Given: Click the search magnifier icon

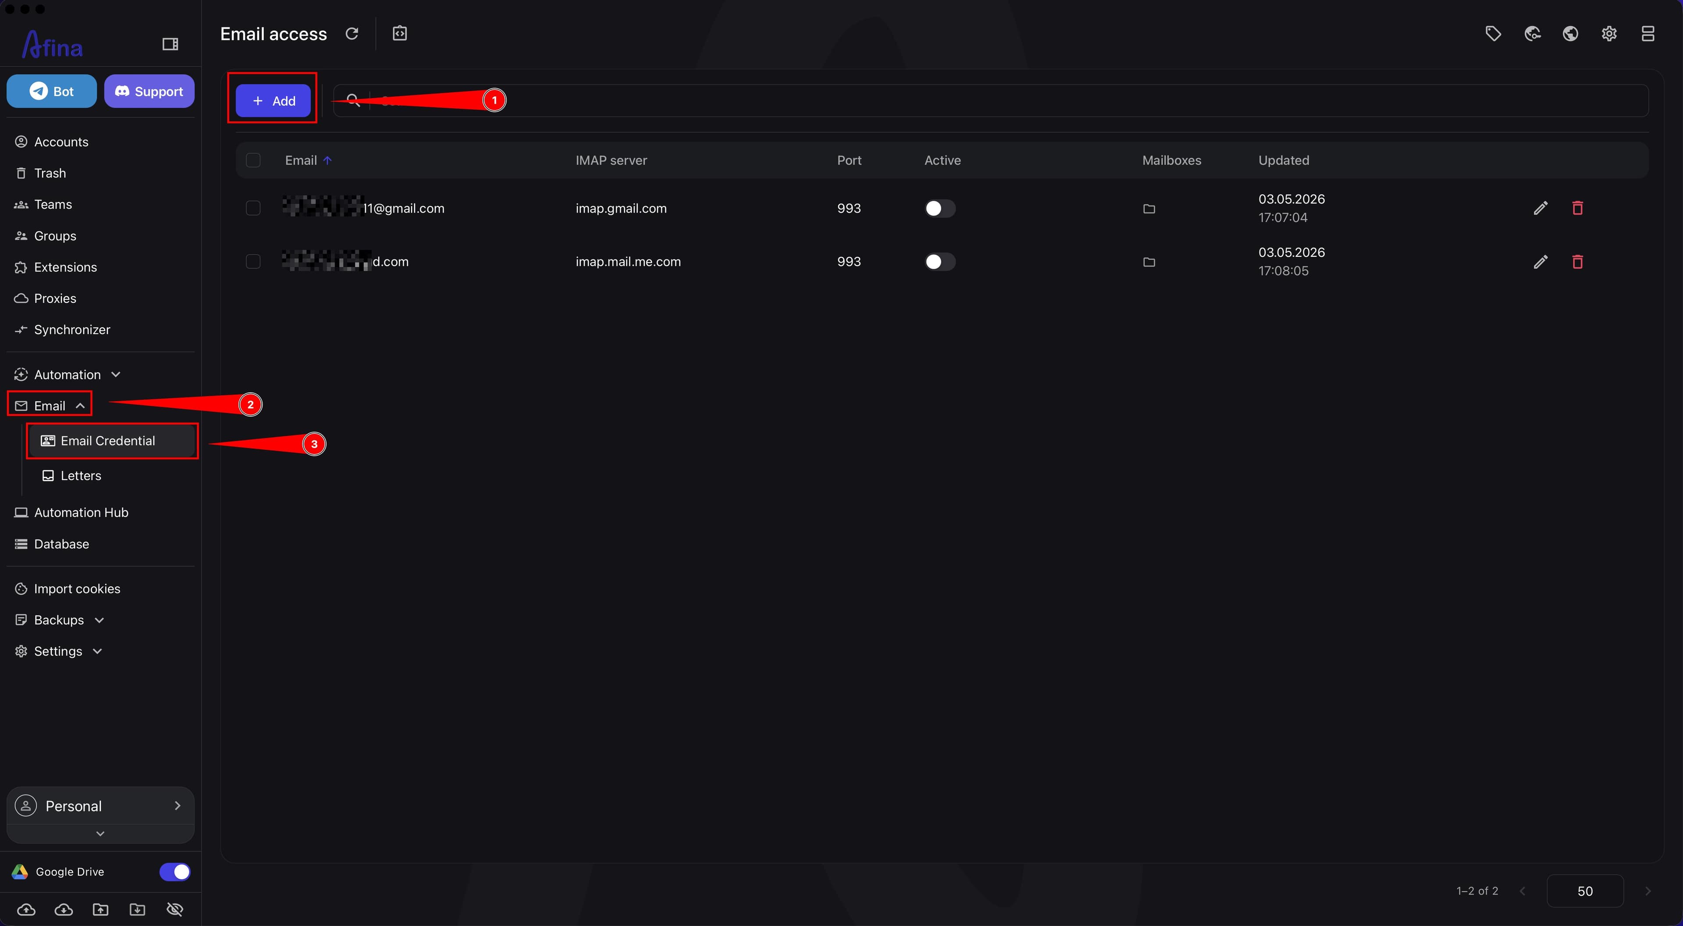Looking at the screenshot, I should (x=353, y=100).
